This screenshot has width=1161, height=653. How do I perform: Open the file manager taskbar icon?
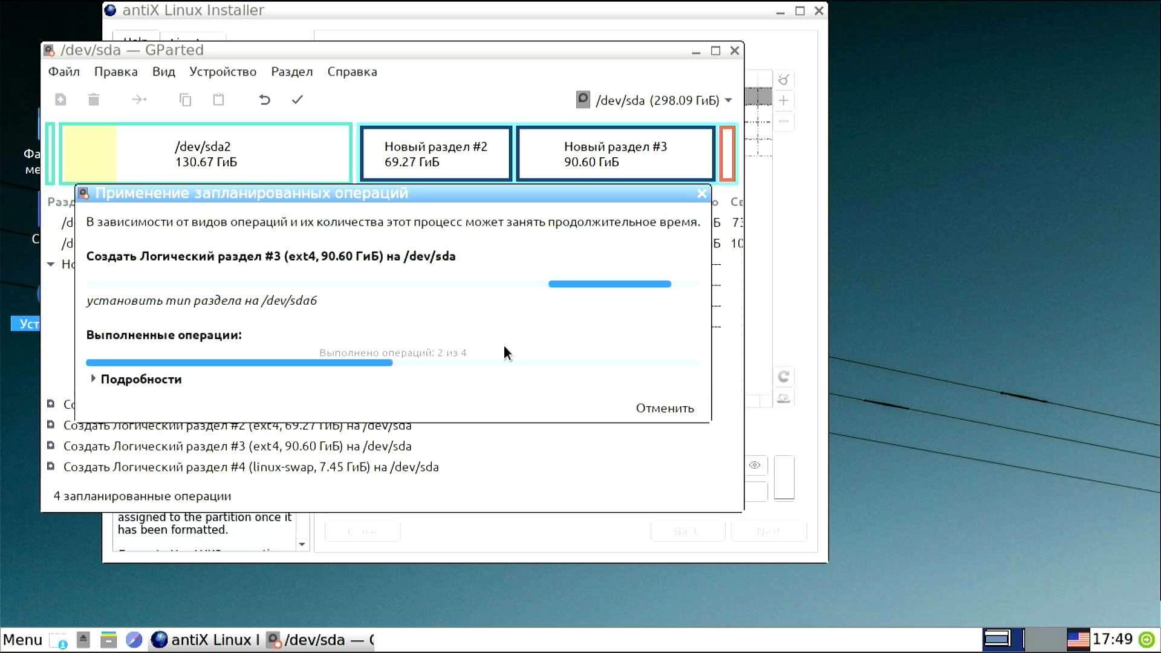tap(108, 640)
